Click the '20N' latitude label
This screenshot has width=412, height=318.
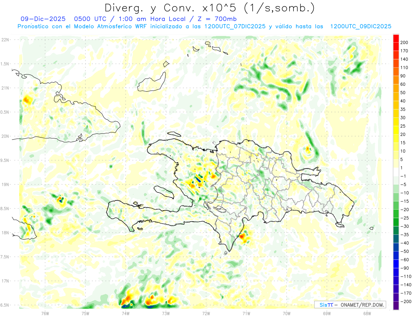click(x=5, y=136)
